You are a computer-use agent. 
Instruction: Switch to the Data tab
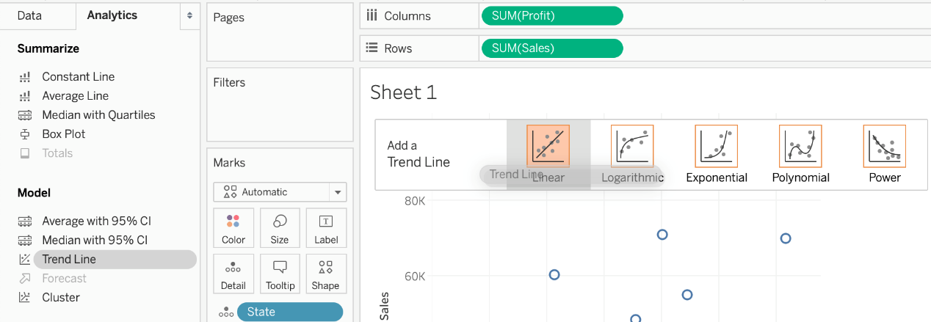click(x=29, y=15)
